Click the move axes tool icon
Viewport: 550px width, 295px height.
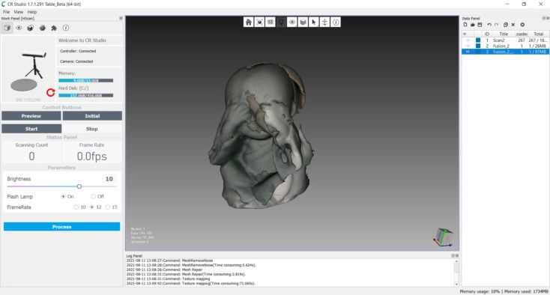(x=324, y=22)
